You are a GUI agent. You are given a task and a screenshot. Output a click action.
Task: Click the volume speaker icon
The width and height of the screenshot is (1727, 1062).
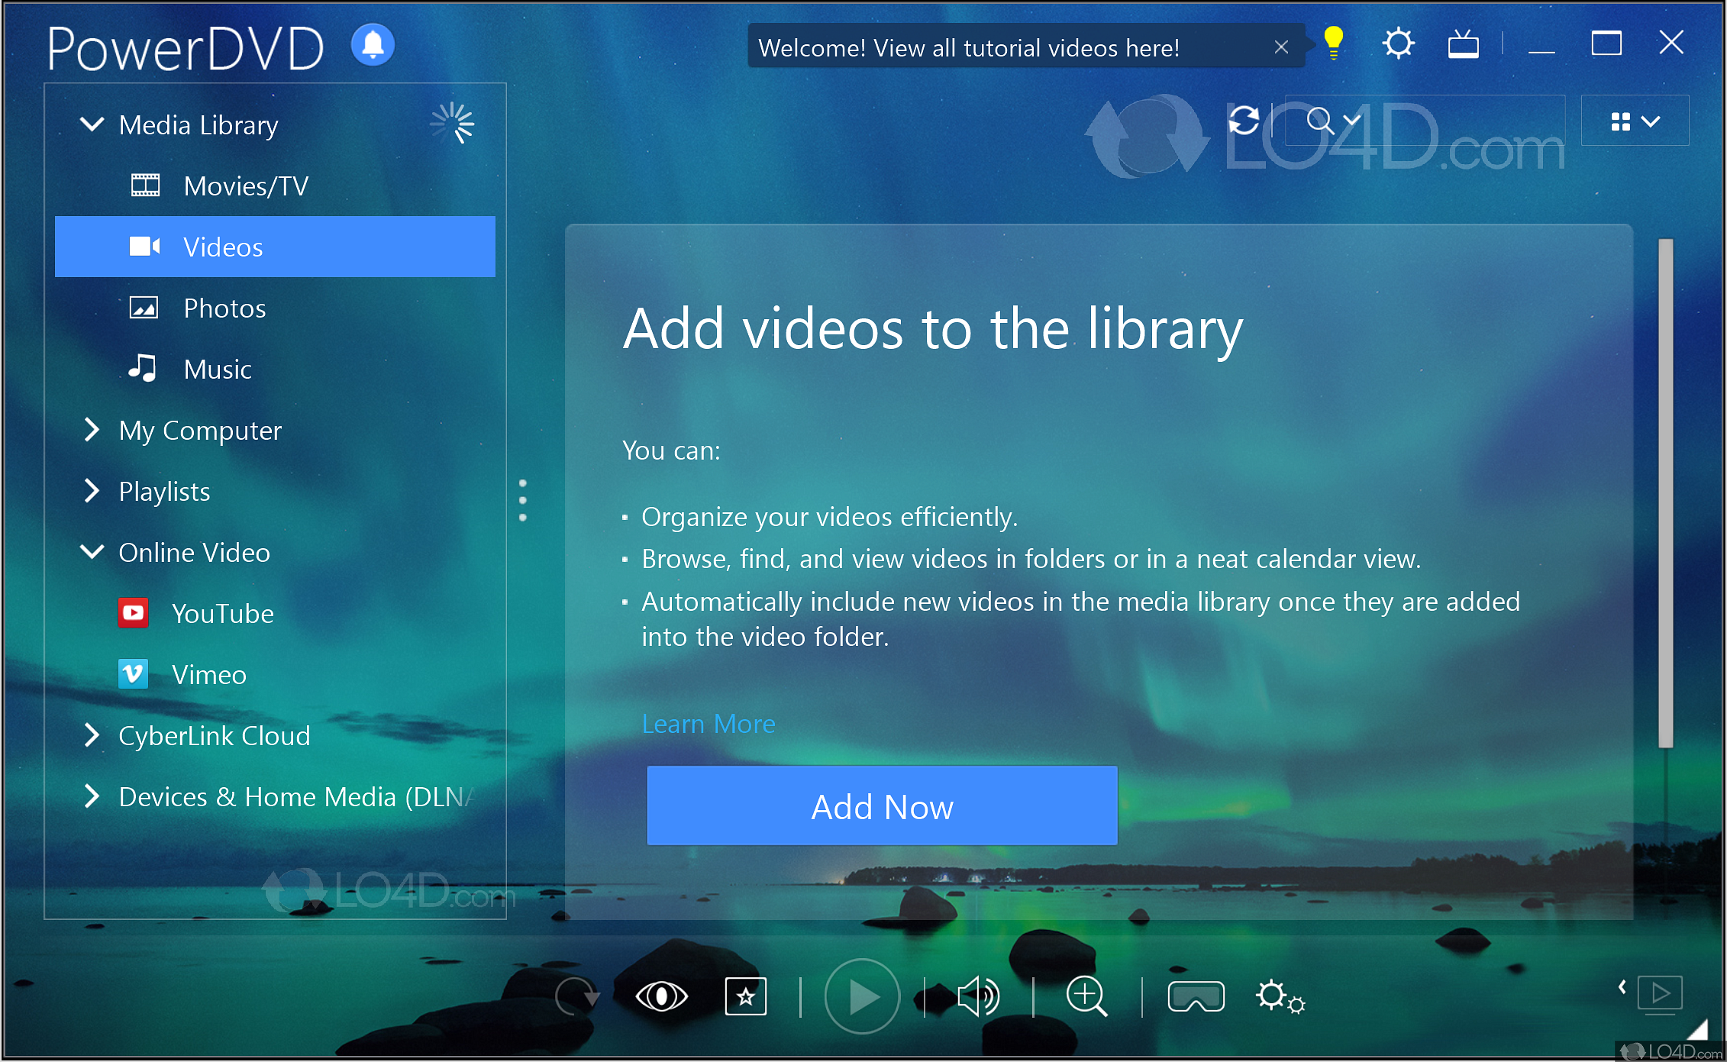[977, 996]
